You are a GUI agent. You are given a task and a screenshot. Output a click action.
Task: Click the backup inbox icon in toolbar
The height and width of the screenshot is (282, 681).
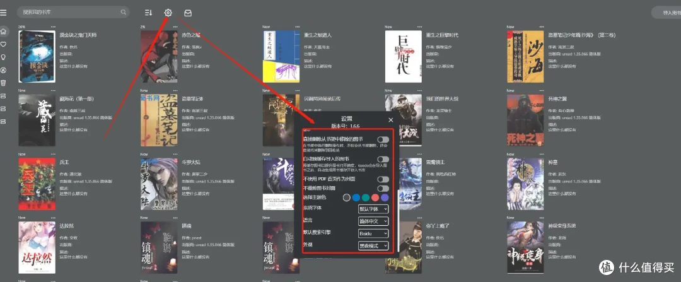188,13
